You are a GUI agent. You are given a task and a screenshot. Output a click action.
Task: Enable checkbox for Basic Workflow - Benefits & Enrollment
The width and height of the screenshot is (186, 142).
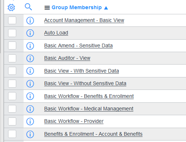click(x=12, y=96)
